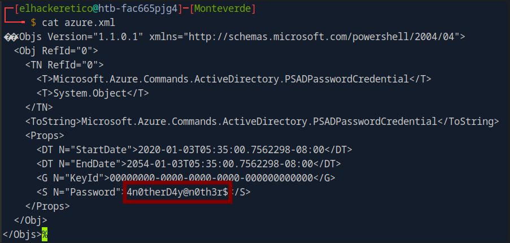Click the highlighted password 4n0therD4y@n0th3r$
Image resolution: width=510 pixels, height=243 pixels.
coord(177,192)
